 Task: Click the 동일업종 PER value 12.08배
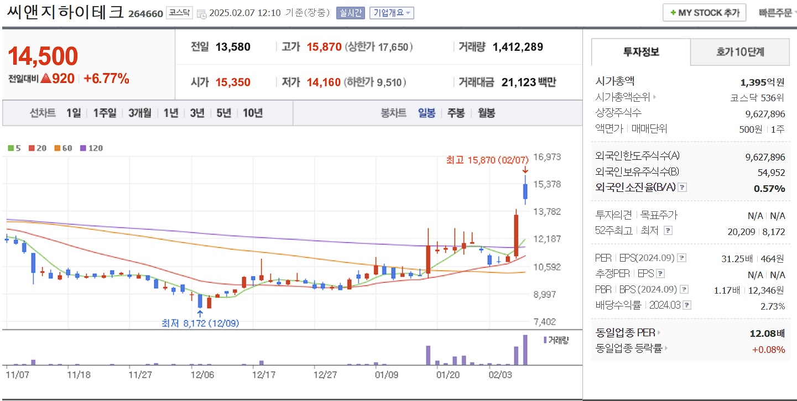pyautogui.click(x=767, y=334)
